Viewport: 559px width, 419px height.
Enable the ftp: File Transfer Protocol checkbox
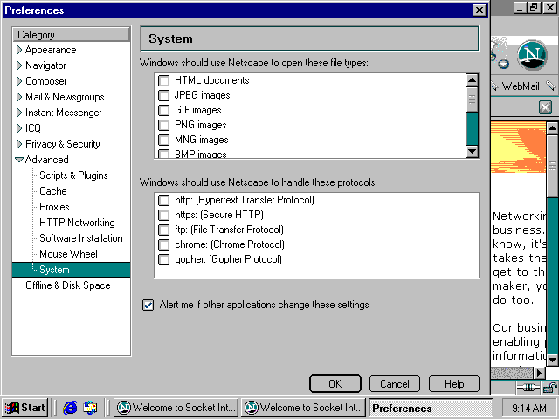tap(163, 230)
